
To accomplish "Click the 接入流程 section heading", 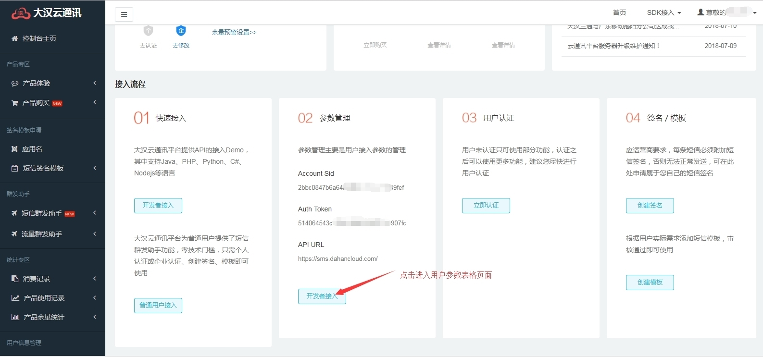I will (130, 84).
